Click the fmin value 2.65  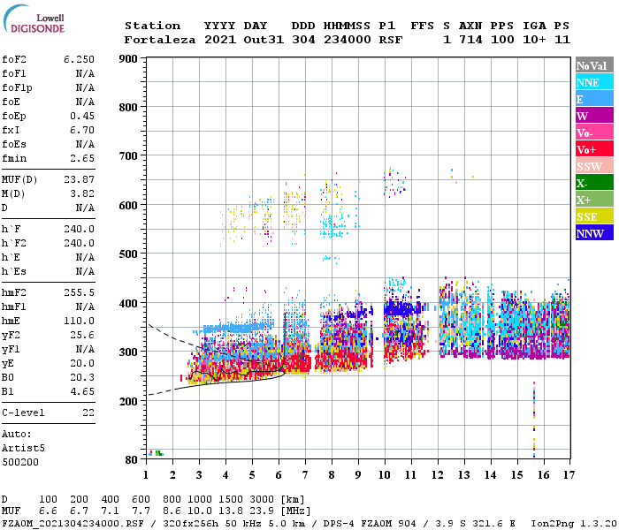[82, 158]
